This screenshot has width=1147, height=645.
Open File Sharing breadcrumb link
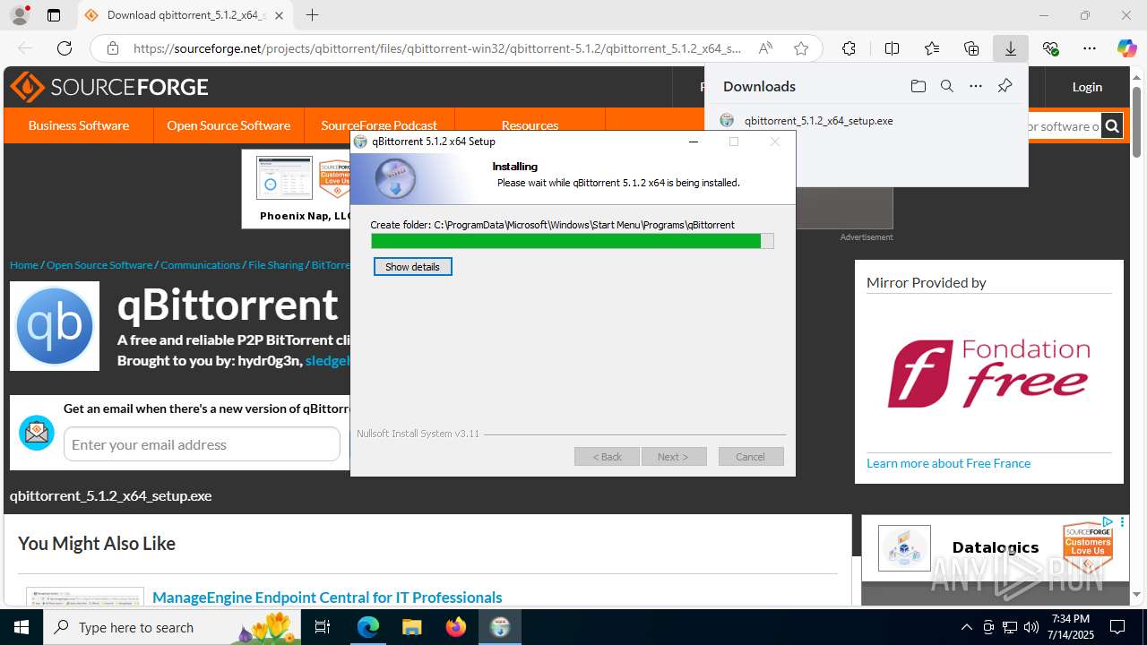coord(276,265)
